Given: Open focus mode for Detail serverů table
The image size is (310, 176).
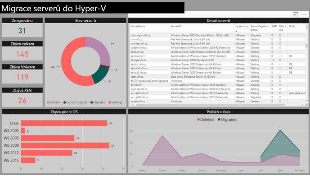Looking at the screenshot, I should pos(296,14).
